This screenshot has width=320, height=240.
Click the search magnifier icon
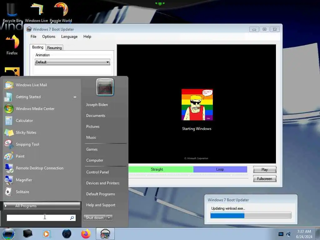(x=72, y=218)
